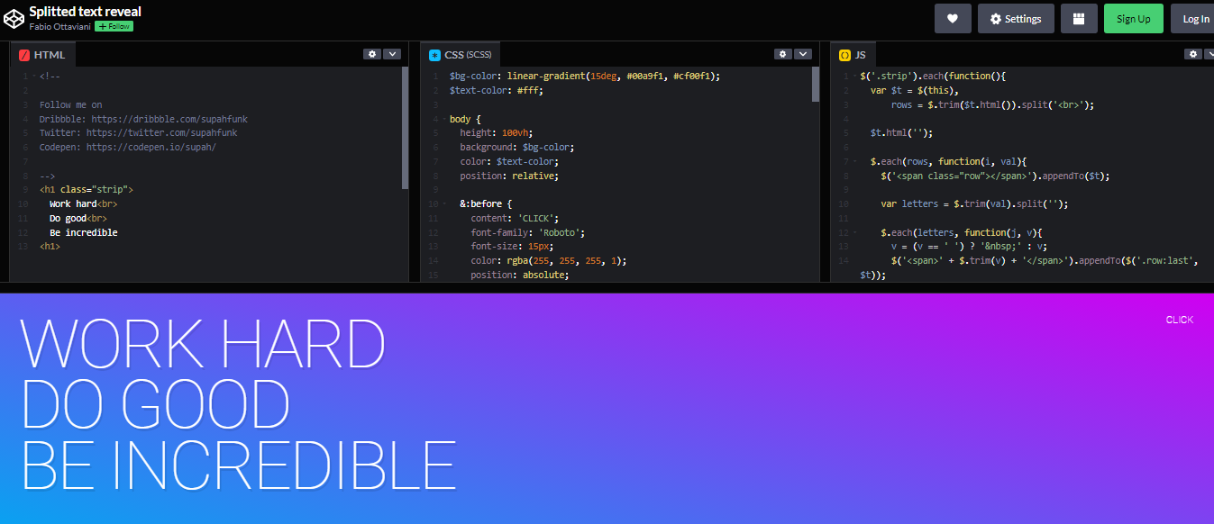Click the CLICK text in the preview area
The height and width of the screenshot is (524, 1214).
1178,319
